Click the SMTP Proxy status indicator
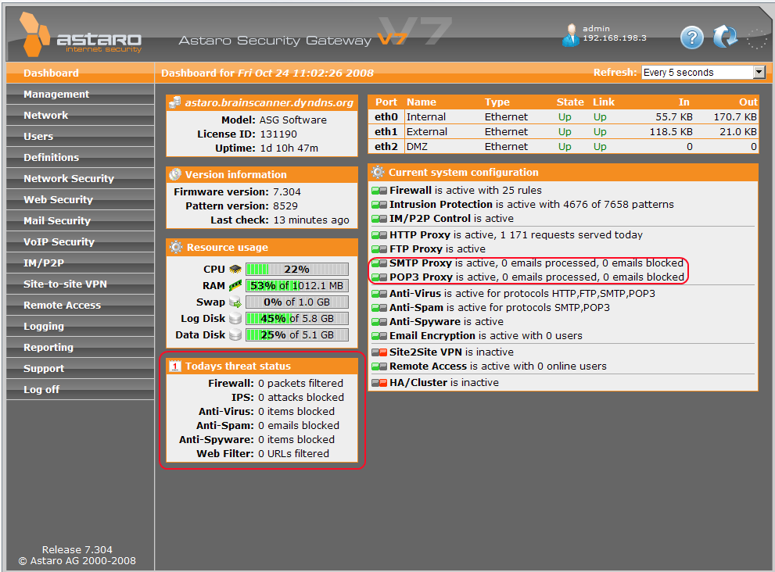Screen dimensions: 775x572 click(379, 263)
